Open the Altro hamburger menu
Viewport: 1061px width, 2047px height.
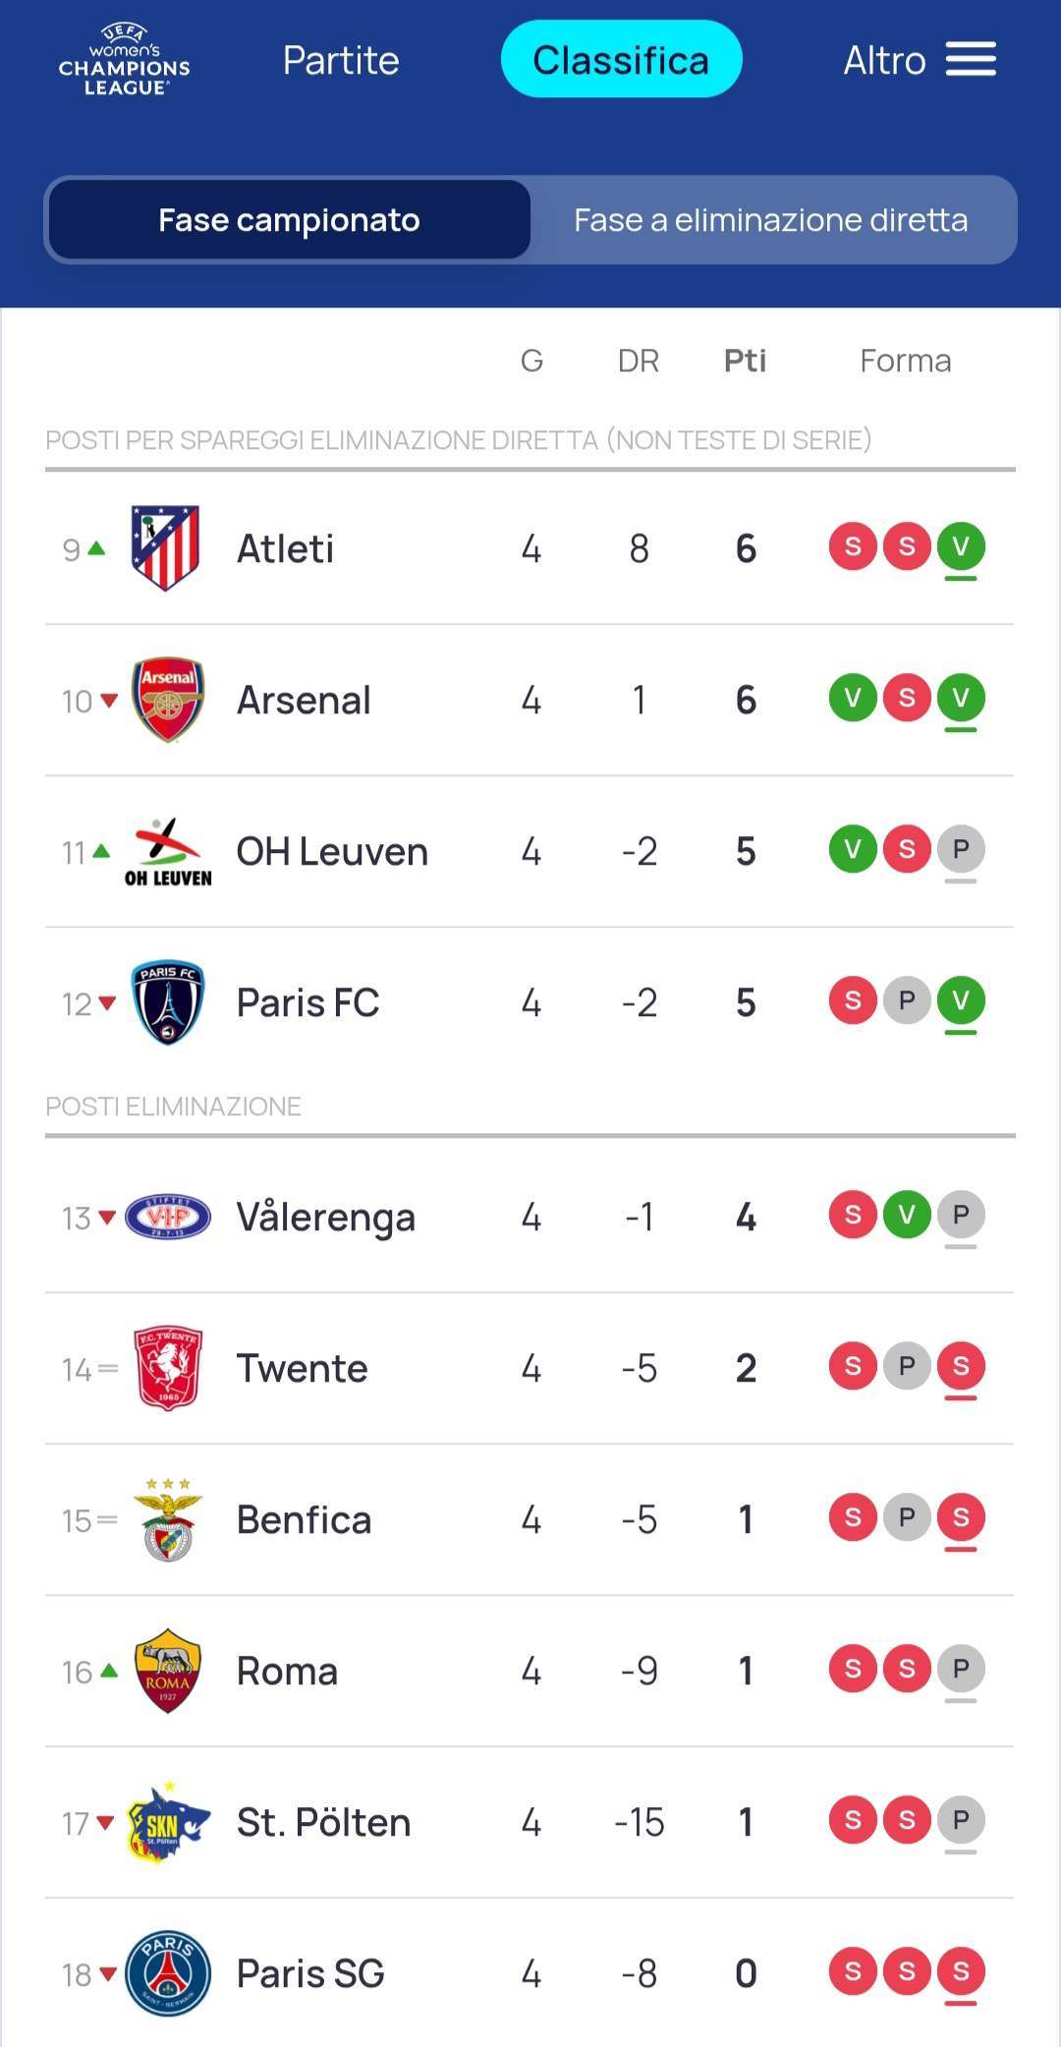tap(970, 60)
